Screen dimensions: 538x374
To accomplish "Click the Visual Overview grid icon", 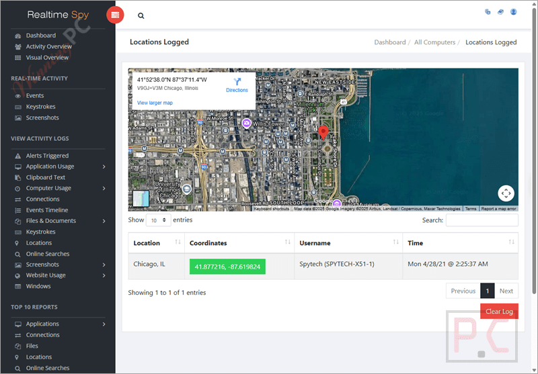I will [18, 58].
